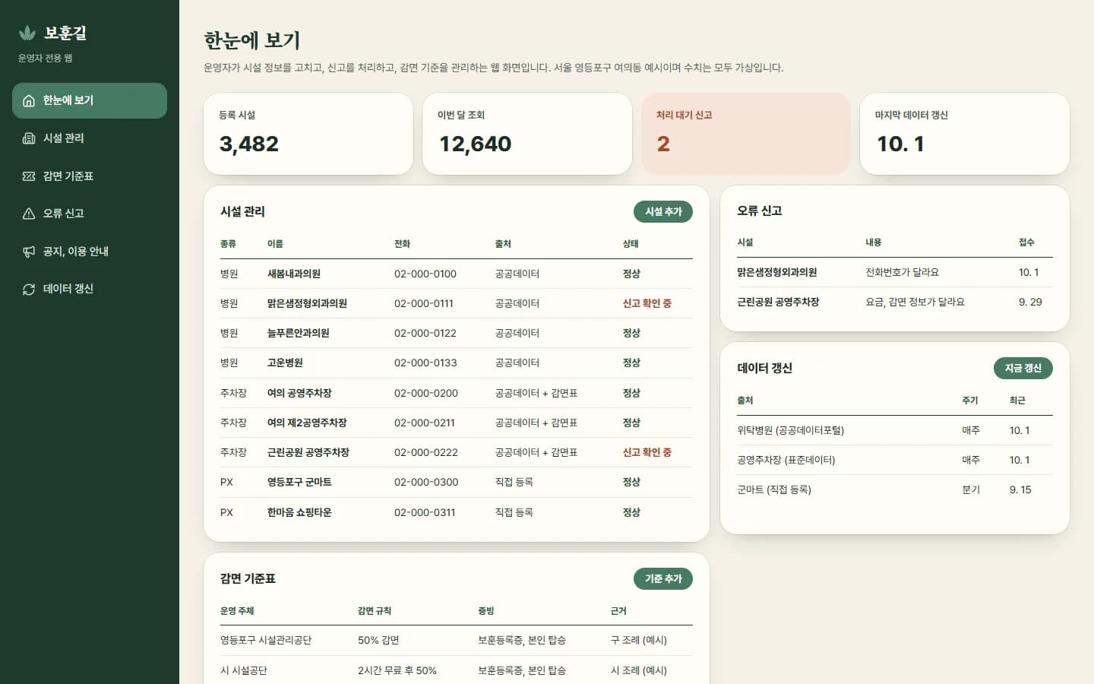Image resolution: width=1094 pixels, height=684 pixels.
Task: Select 공지, 이용 안내 menu item
Action: pos(90,252)
